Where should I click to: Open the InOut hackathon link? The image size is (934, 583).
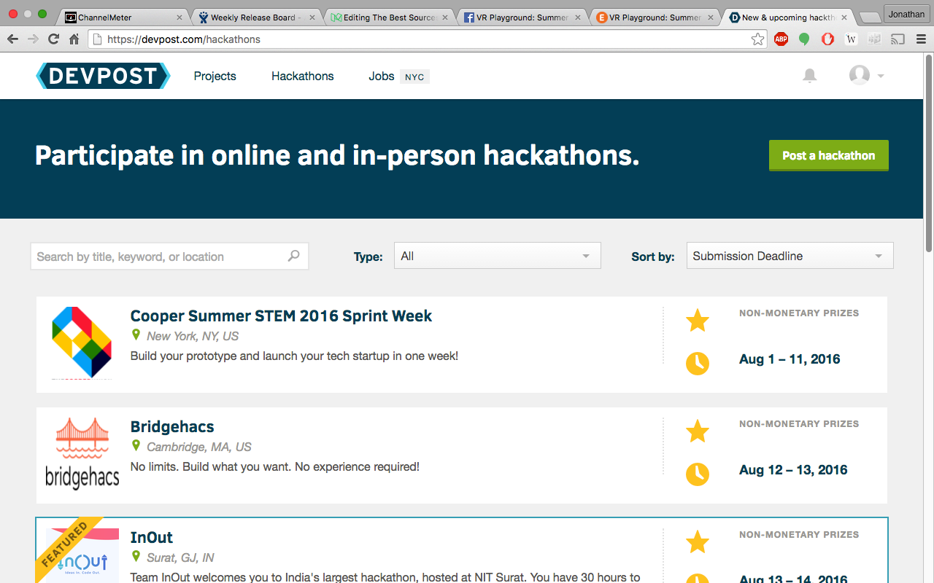pos(152,537)
